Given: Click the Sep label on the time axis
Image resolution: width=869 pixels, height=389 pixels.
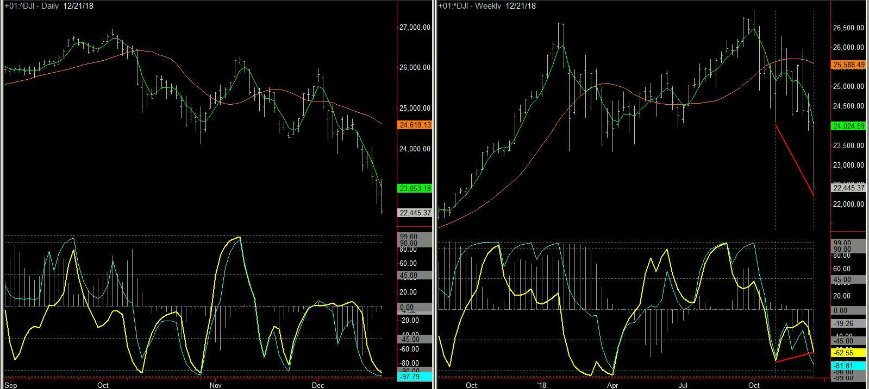Looking at the screenshot, I should click(x=11, y=385).
